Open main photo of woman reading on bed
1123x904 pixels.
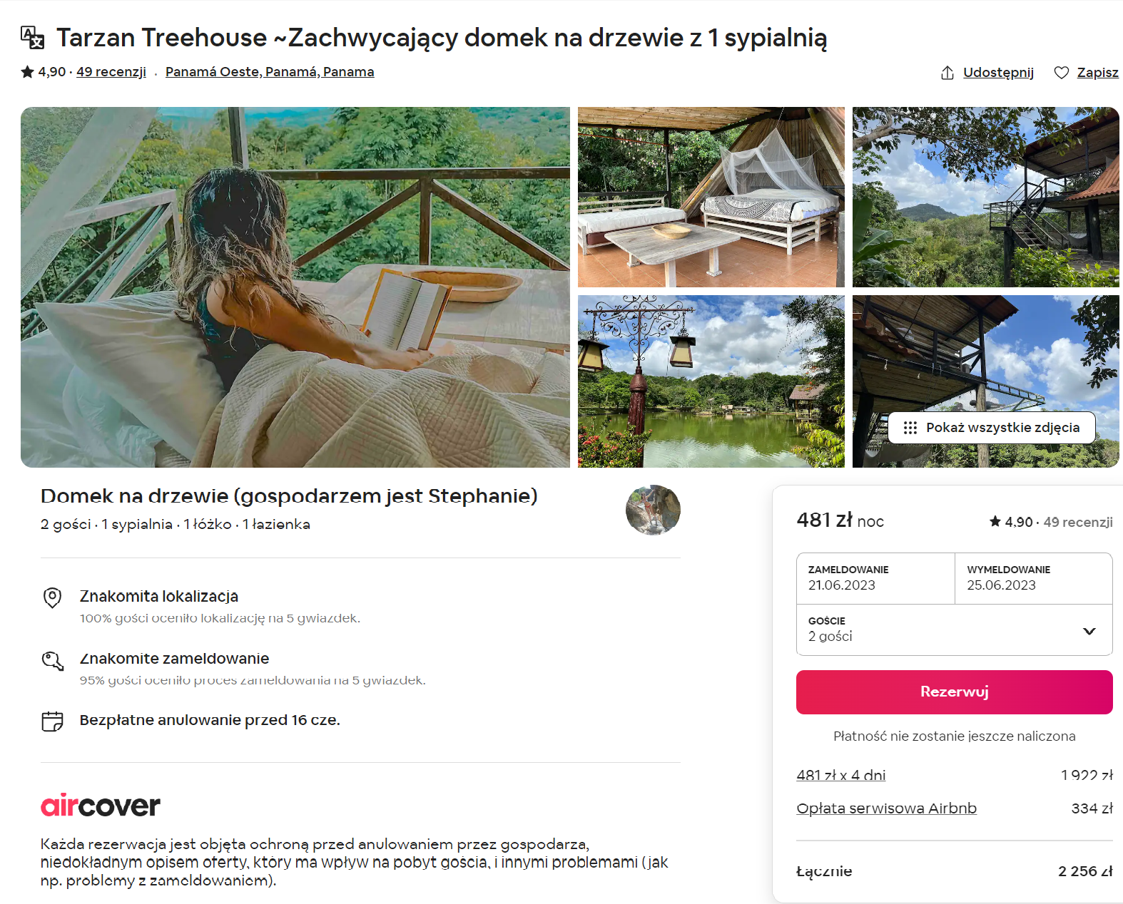click(295, 287)
